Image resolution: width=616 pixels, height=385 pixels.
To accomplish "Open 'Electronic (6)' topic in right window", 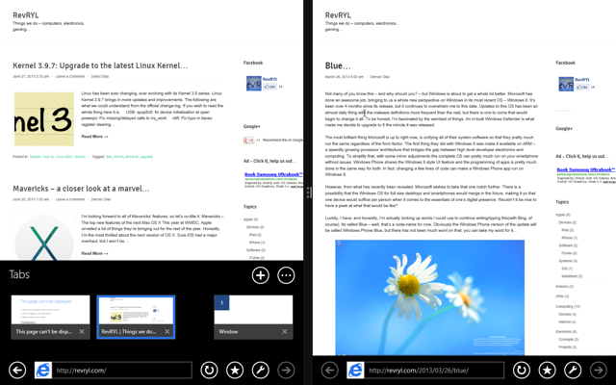I will click(566, 331).
